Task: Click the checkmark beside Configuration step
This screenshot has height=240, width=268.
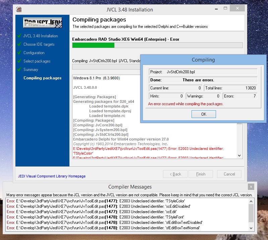Action: pos(19,52)
